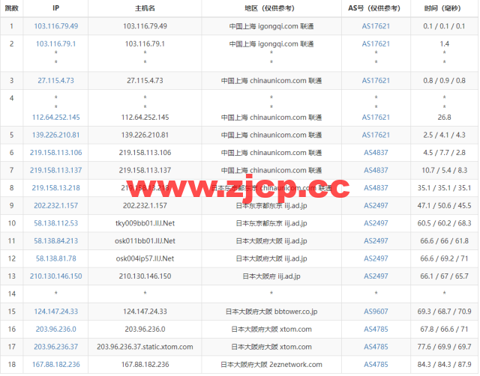Screen dimensions: 480x376
Task: Select hostname tky009bb01.IIJ.Net
Action: [x=145, y=223]
